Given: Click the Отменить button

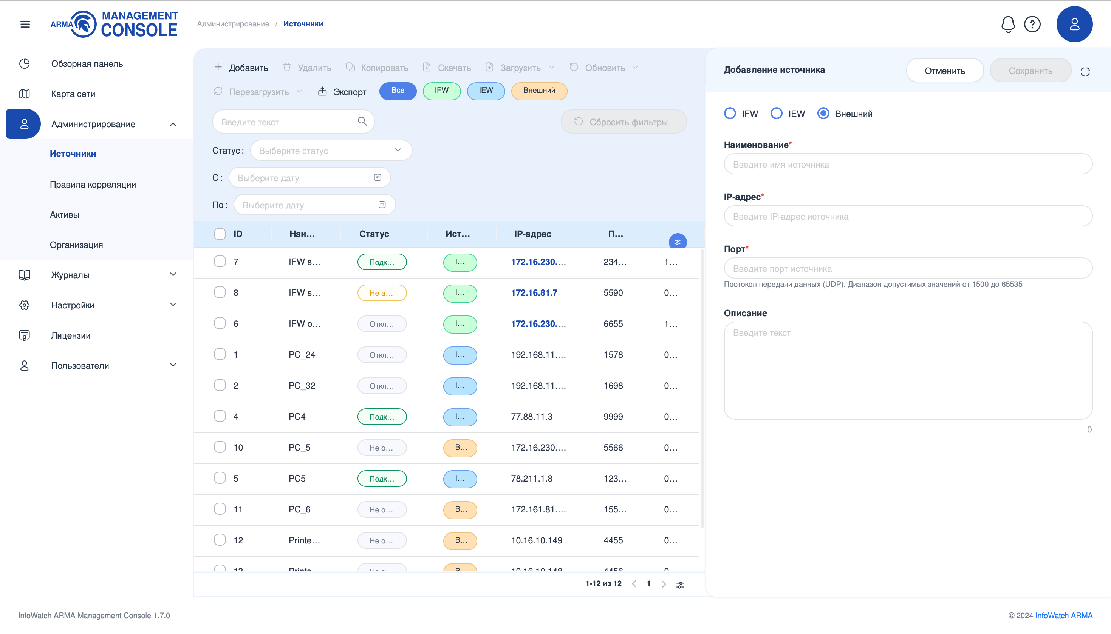Looking at the screenshot, I should pyautogui.click(x=944, y=71).
